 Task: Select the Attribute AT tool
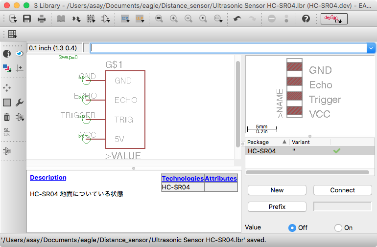[x=7, y=151]
